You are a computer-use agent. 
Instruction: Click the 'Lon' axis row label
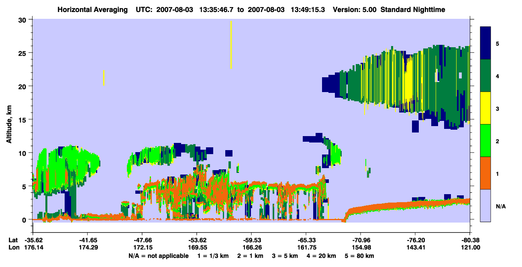point(13,247)
